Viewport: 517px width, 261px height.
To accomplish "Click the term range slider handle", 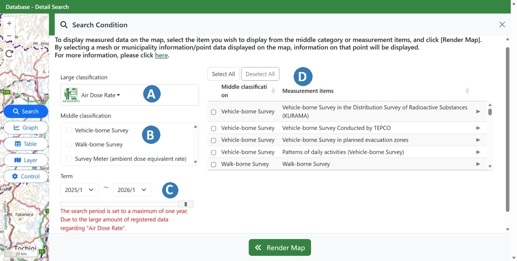I will pyautogui.click(x=186, y=204).
